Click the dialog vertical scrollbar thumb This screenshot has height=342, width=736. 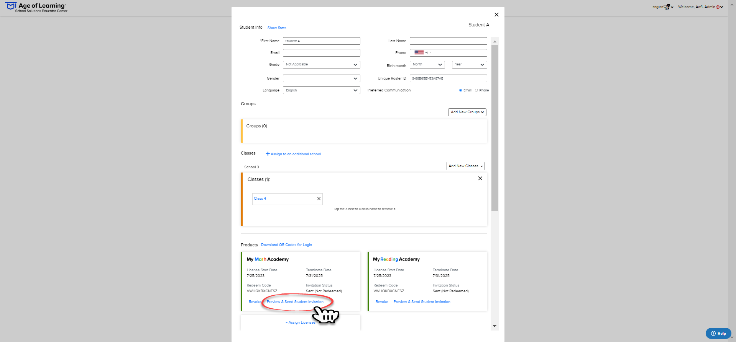[495, 128]
